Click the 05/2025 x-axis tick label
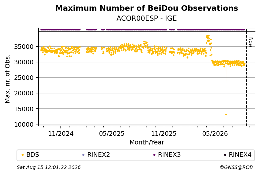 click(112, 134)
